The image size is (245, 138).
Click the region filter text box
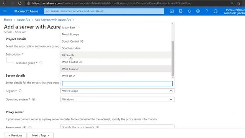(117, 84)
